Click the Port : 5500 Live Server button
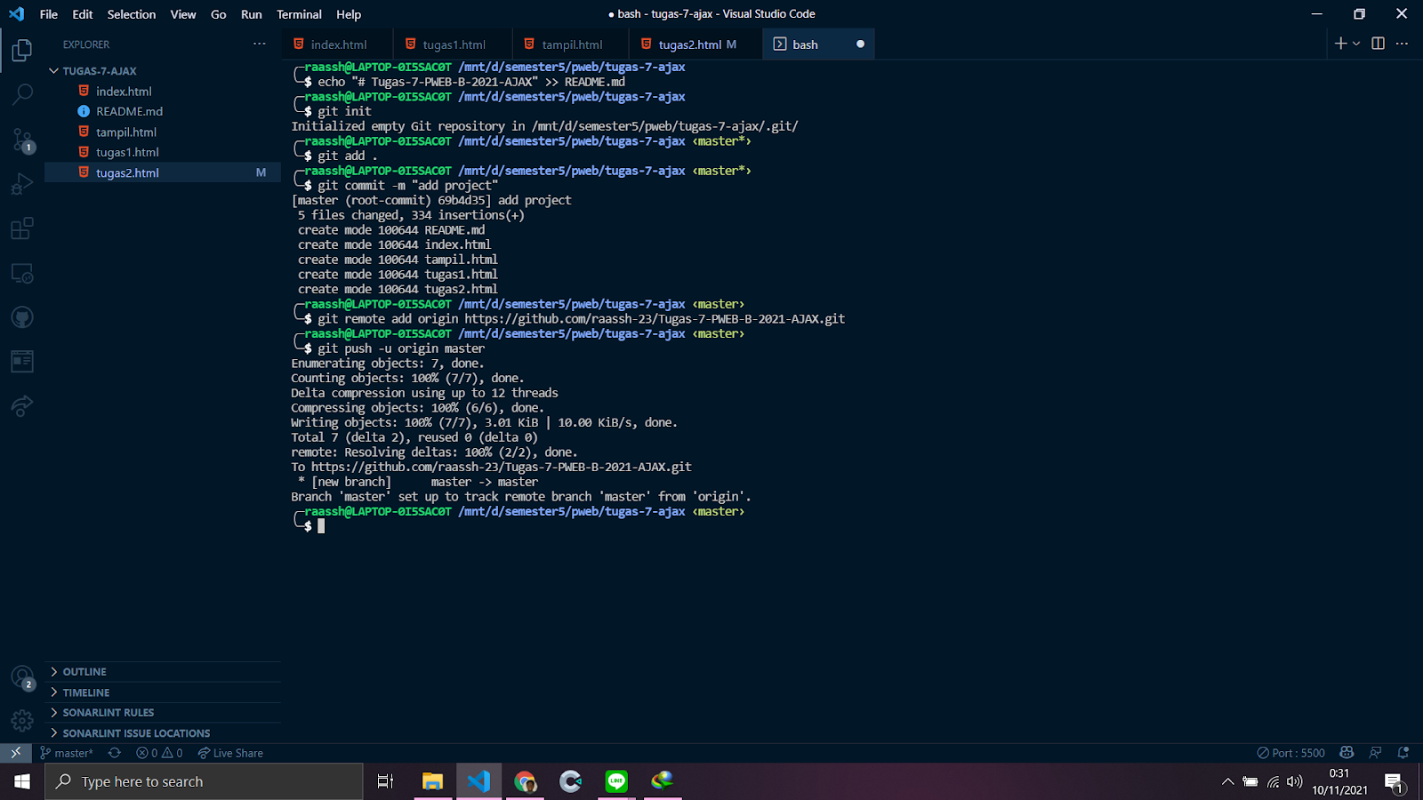Viewport: 1423px width, 800px height. (x=1290, y=753)
